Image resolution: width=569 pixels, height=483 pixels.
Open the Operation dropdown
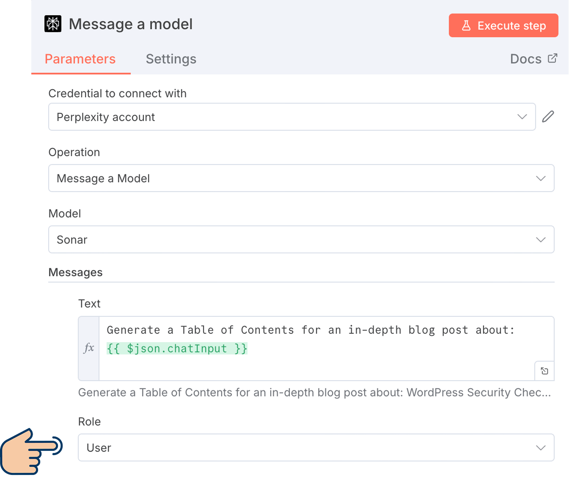click(x=301, y=178)
